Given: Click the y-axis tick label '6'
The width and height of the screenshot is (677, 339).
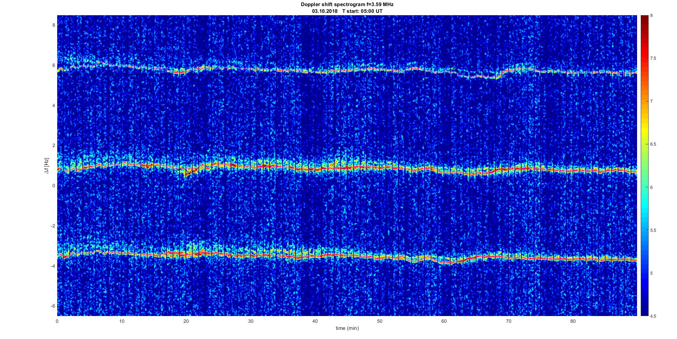Looking at the screenshot, I should [53, 65].
